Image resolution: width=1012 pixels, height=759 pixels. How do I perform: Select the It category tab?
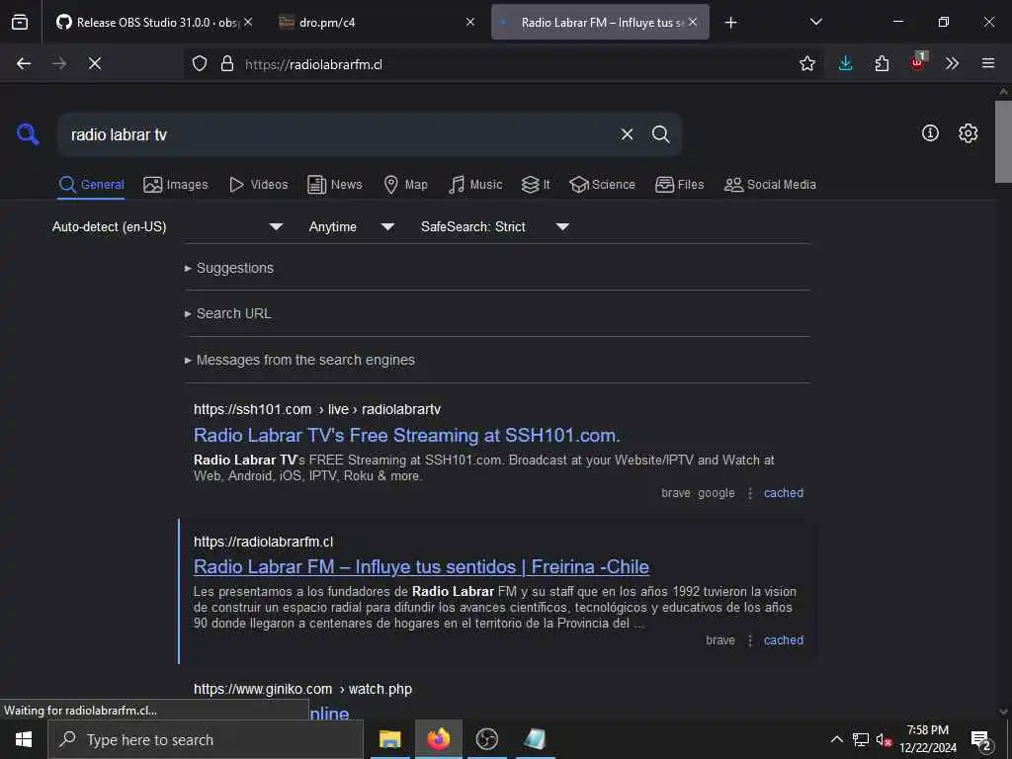click(536, 185)
